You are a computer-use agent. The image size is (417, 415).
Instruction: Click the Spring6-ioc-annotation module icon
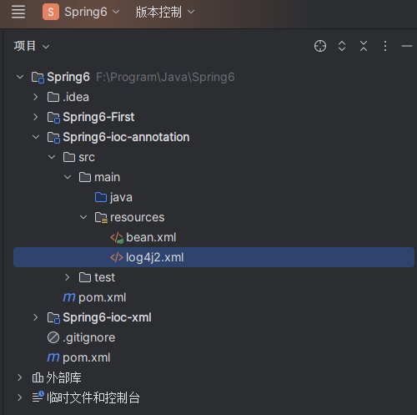coord(53,138)
